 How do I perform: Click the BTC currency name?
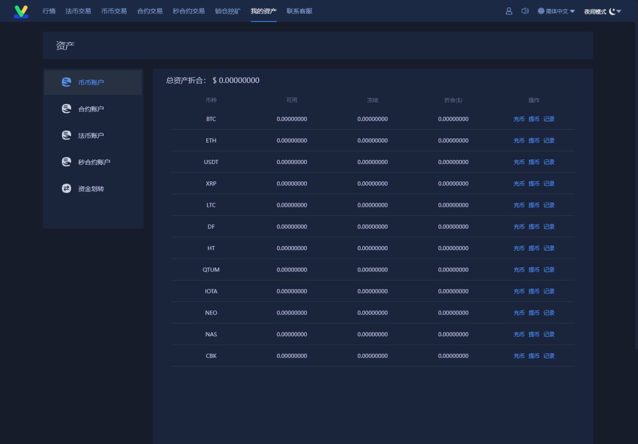click(211, 119)
